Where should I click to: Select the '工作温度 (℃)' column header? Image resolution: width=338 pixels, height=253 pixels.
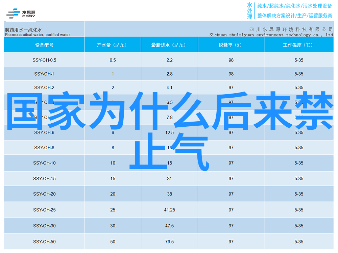299,45
